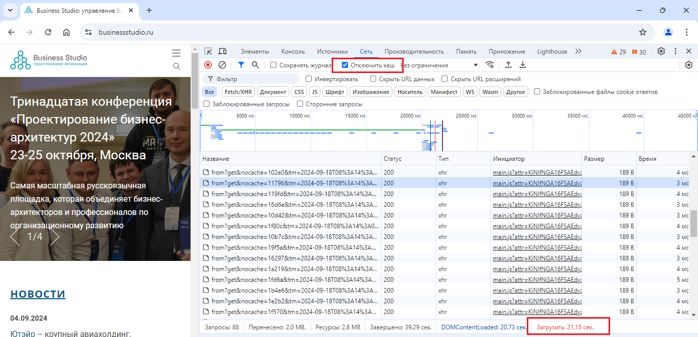Viewport: 698px width, 337px height.
Task: Open DevTools three-dot customize menu
Action: click(676, 51)
